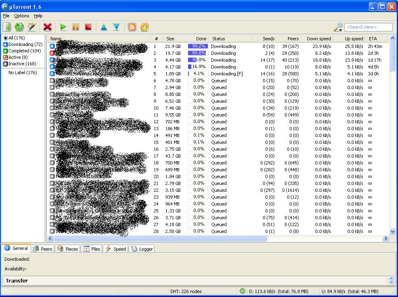Click DHT: 226 nodes status

(x=186, y=291)
